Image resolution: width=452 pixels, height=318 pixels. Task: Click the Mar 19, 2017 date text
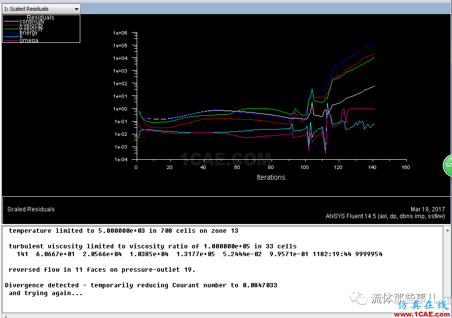pos(428,209)
